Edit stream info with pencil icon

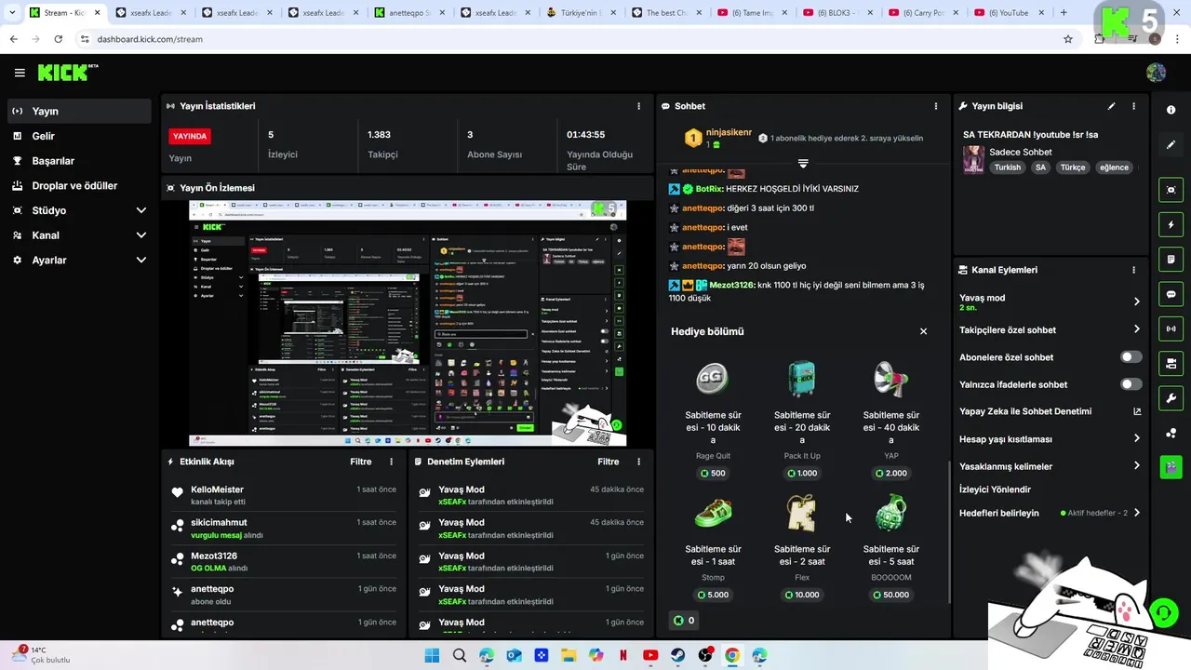1111,106
